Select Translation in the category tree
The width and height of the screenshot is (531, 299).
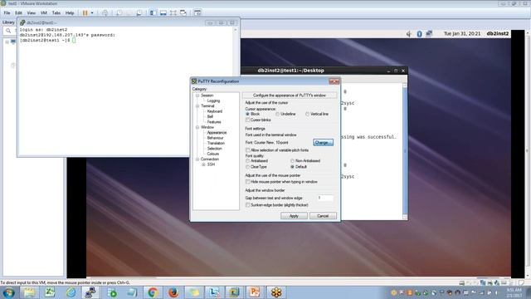pos(216,144)
